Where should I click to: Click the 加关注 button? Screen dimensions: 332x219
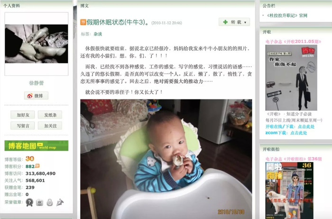(x=50, y=126)
